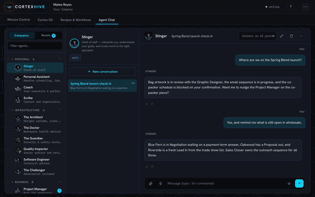Viewport: 315px width, 197px height.
Task: Thumbs up the bag artwork reply
Action: tap(147, 104)
